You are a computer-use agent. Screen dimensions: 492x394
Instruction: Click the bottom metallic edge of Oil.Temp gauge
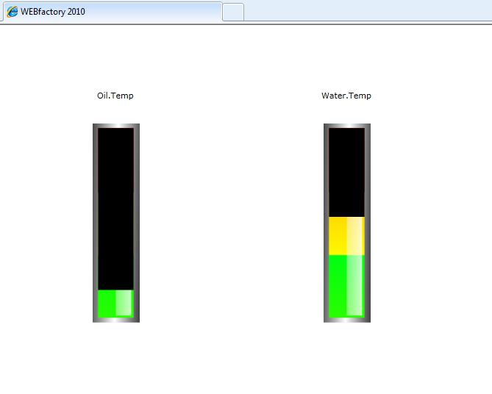115,320
